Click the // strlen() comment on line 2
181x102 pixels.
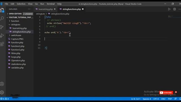tap(54, 20)
